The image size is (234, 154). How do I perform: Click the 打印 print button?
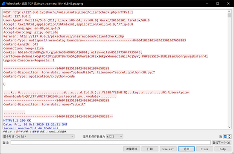pos(150,149)
